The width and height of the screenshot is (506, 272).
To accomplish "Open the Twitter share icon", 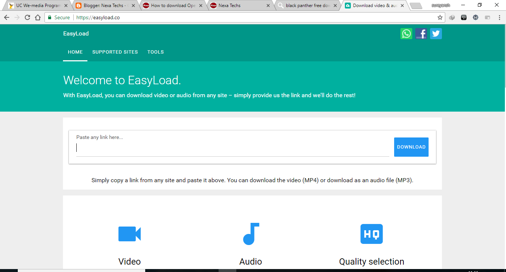I will click(x=436, y=34).
